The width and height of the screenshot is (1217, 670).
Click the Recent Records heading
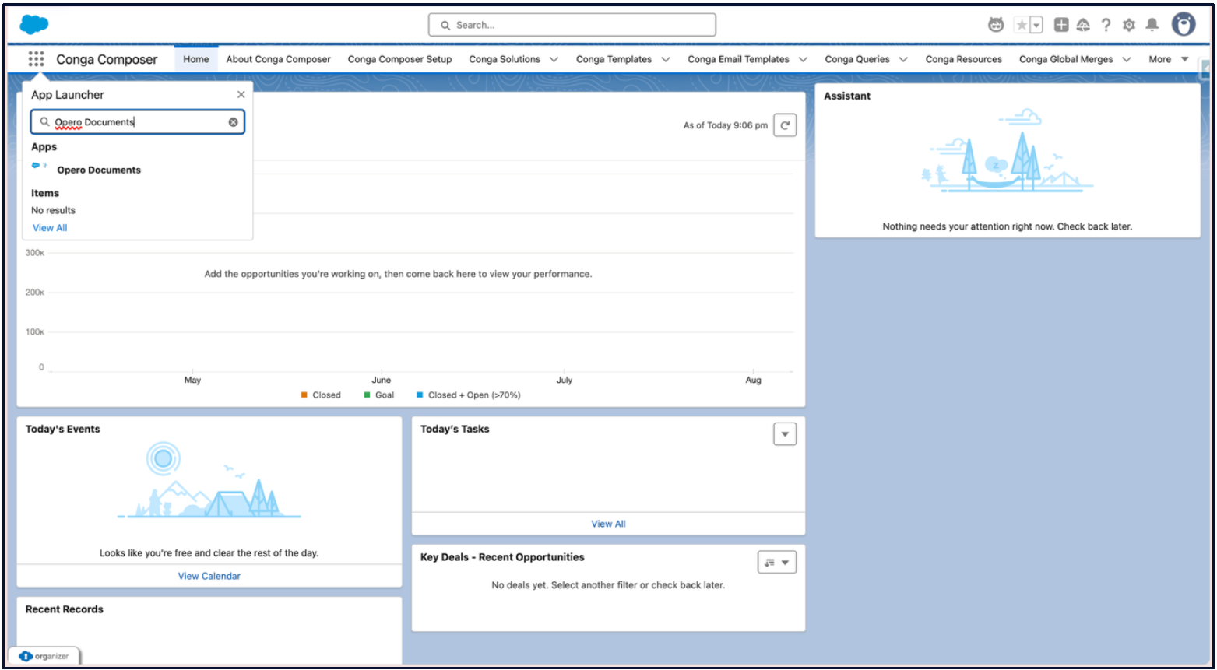[64, 609]
